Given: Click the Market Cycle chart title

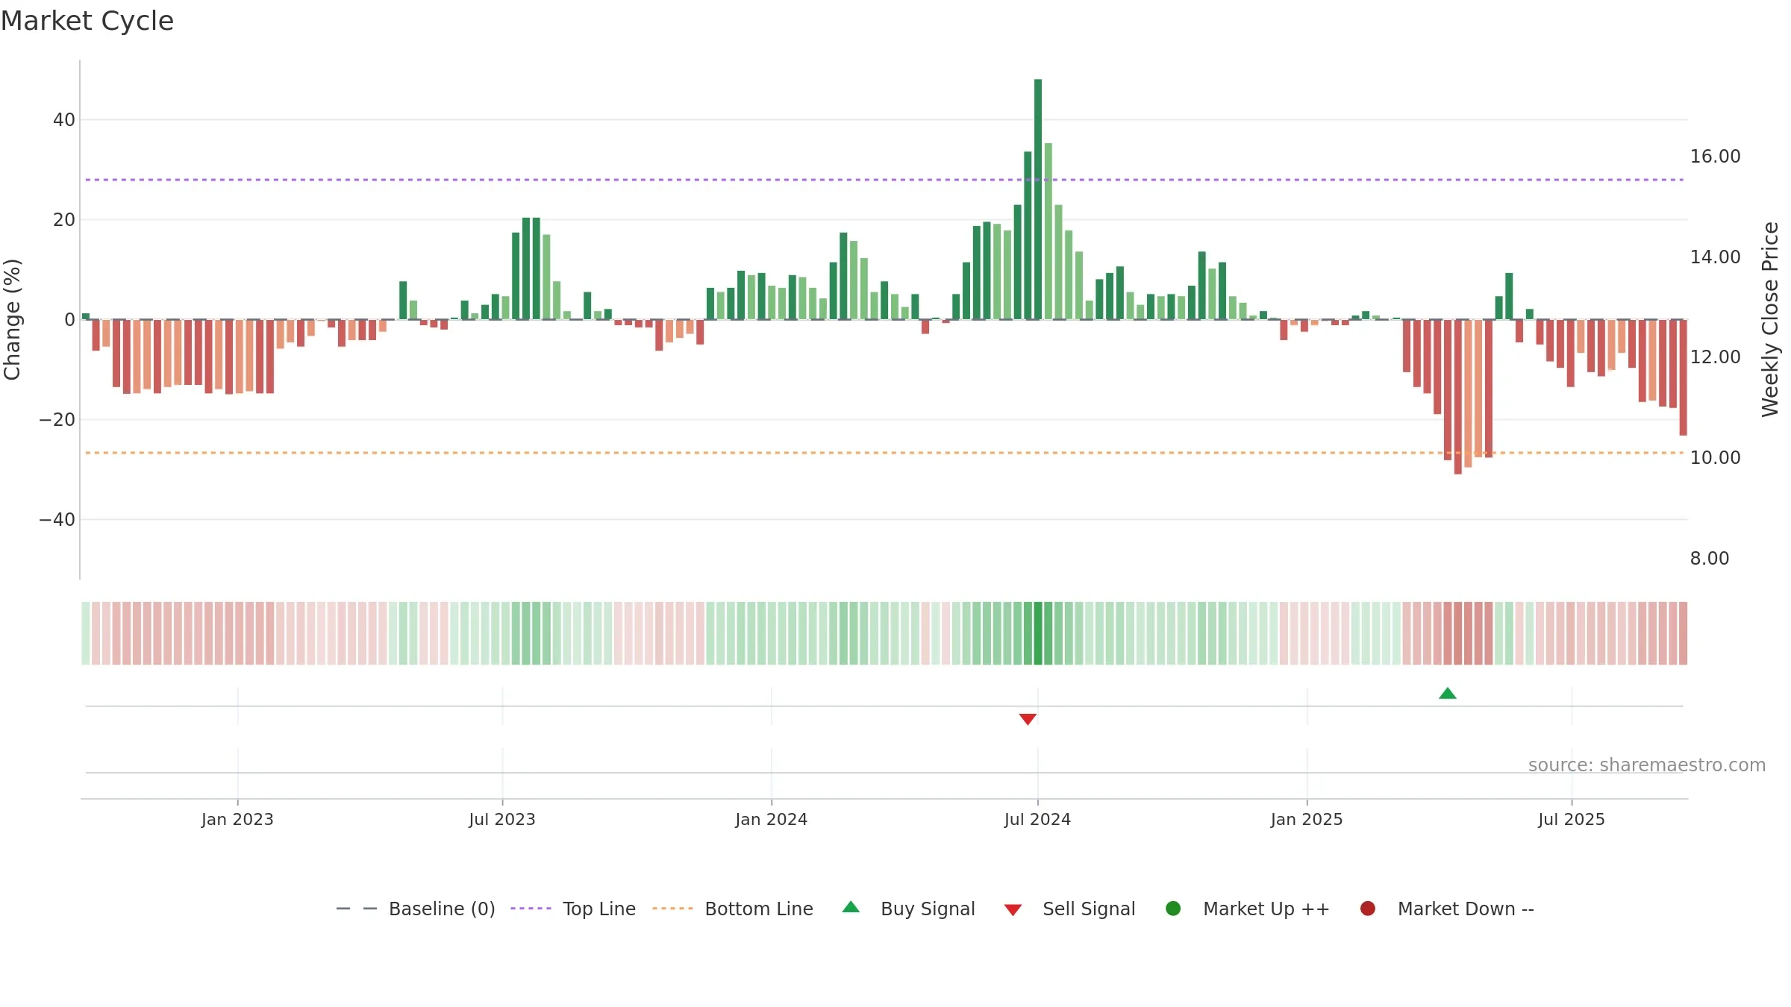Looking at the screenshot, I should 87,21.
